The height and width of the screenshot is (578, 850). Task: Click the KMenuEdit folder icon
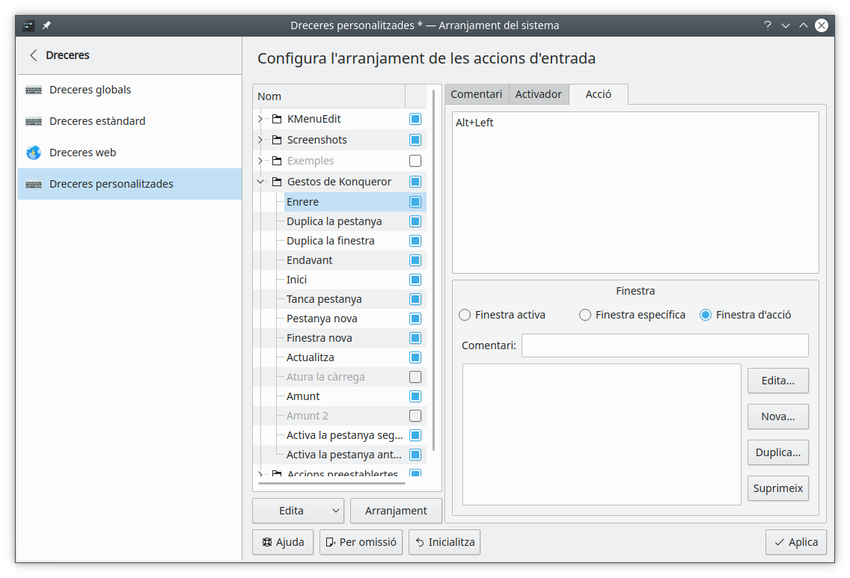click(x=277, y=119)
